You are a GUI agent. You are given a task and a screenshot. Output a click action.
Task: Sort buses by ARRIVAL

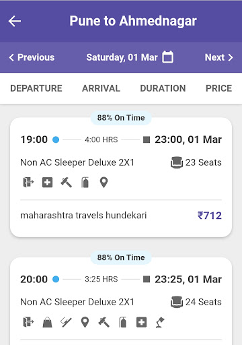101,88
